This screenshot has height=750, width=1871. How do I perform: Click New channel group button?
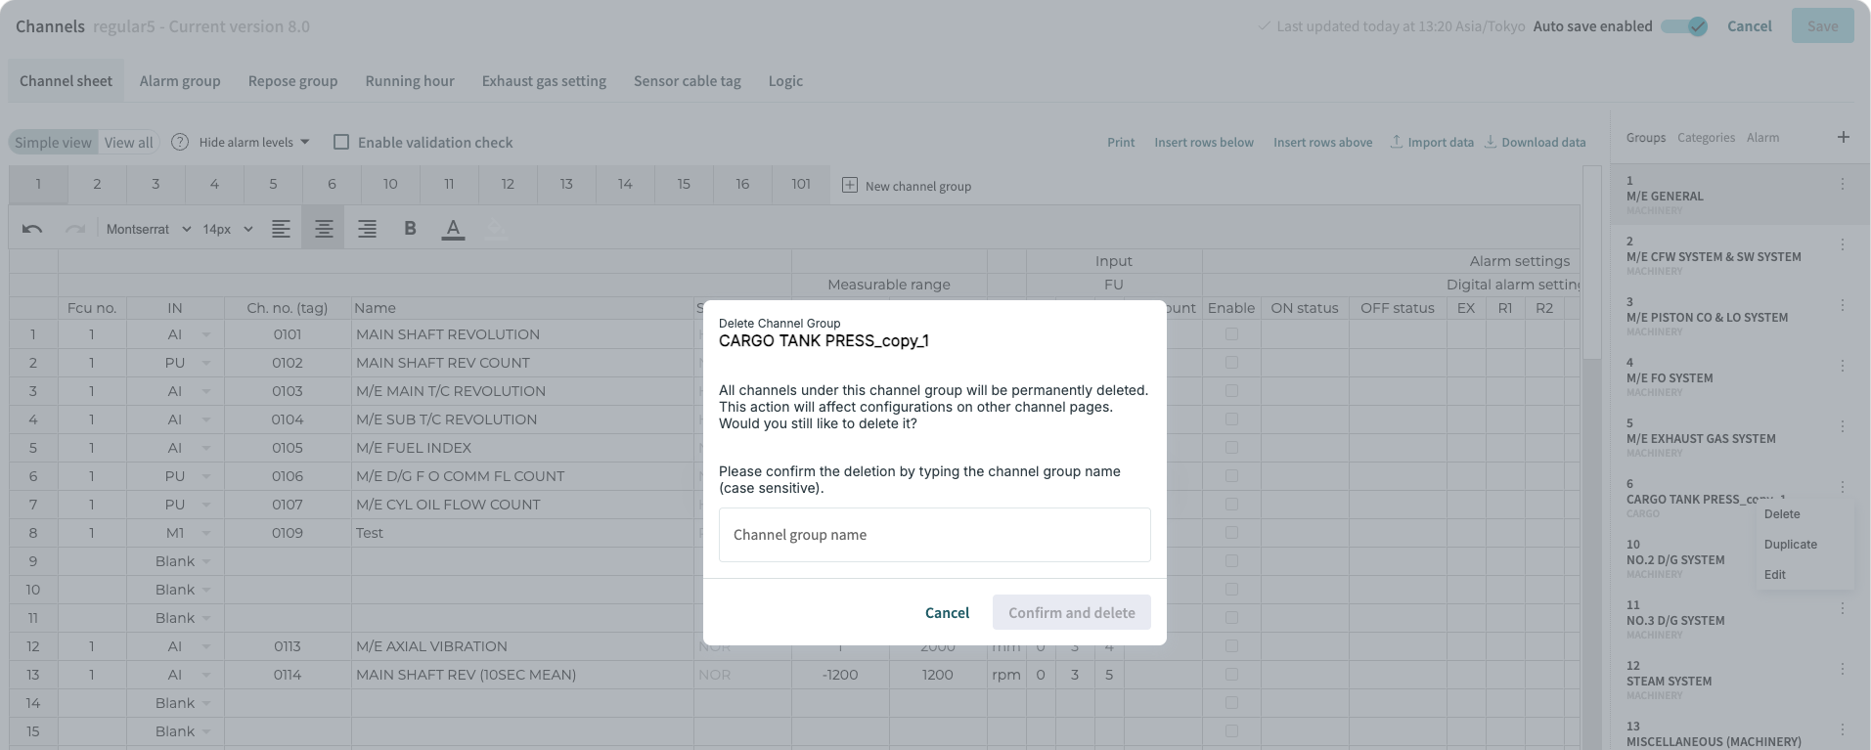click(x=907, y=186)
